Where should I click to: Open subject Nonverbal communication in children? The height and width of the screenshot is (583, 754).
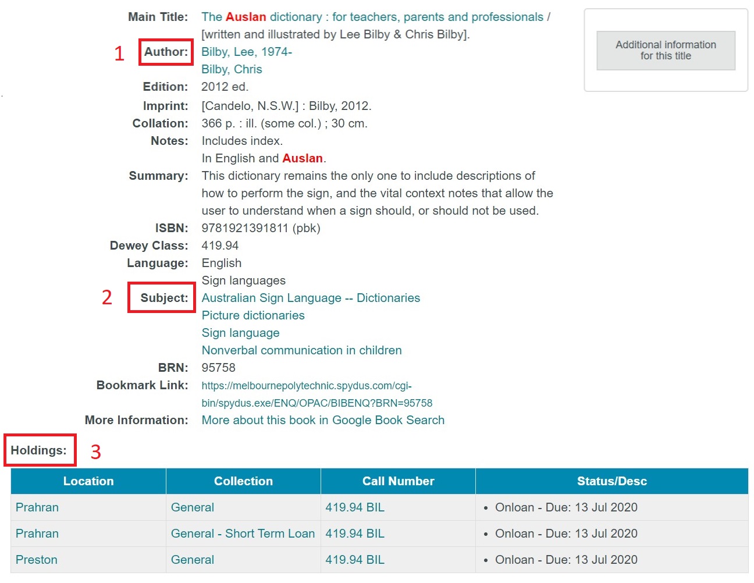point(301,350)
